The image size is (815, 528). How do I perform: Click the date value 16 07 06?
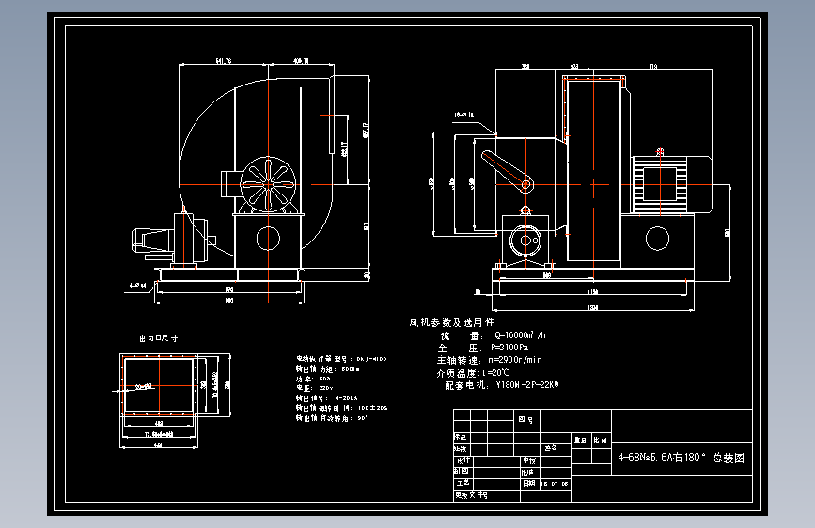(x=555, y=484)
